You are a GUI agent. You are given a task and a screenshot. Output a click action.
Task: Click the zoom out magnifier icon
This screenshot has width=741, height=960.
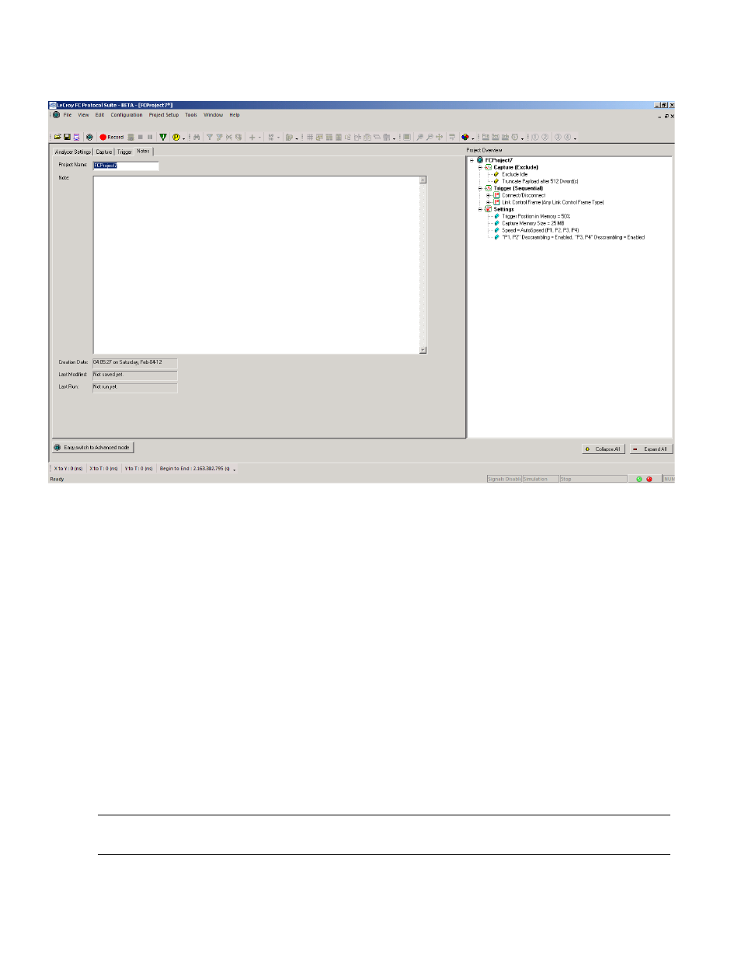(430, 137)
